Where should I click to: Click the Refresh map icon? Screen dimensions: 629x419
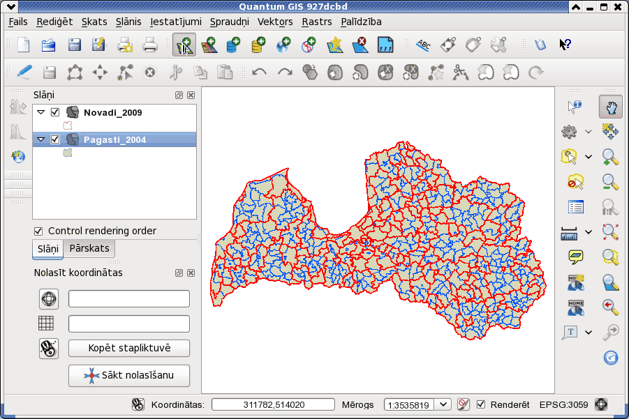(611, 358)
